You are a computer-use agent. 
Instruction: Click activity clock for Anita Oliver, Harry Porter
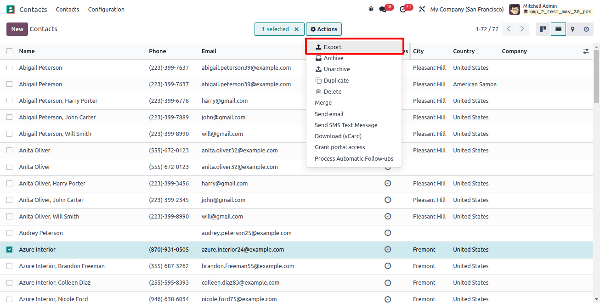pyautogui.click(x=388, y=183)
